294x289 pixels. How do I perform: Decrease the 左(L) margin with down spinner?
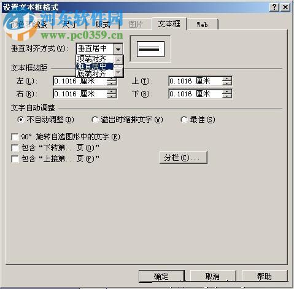click(x=112, y=83)
